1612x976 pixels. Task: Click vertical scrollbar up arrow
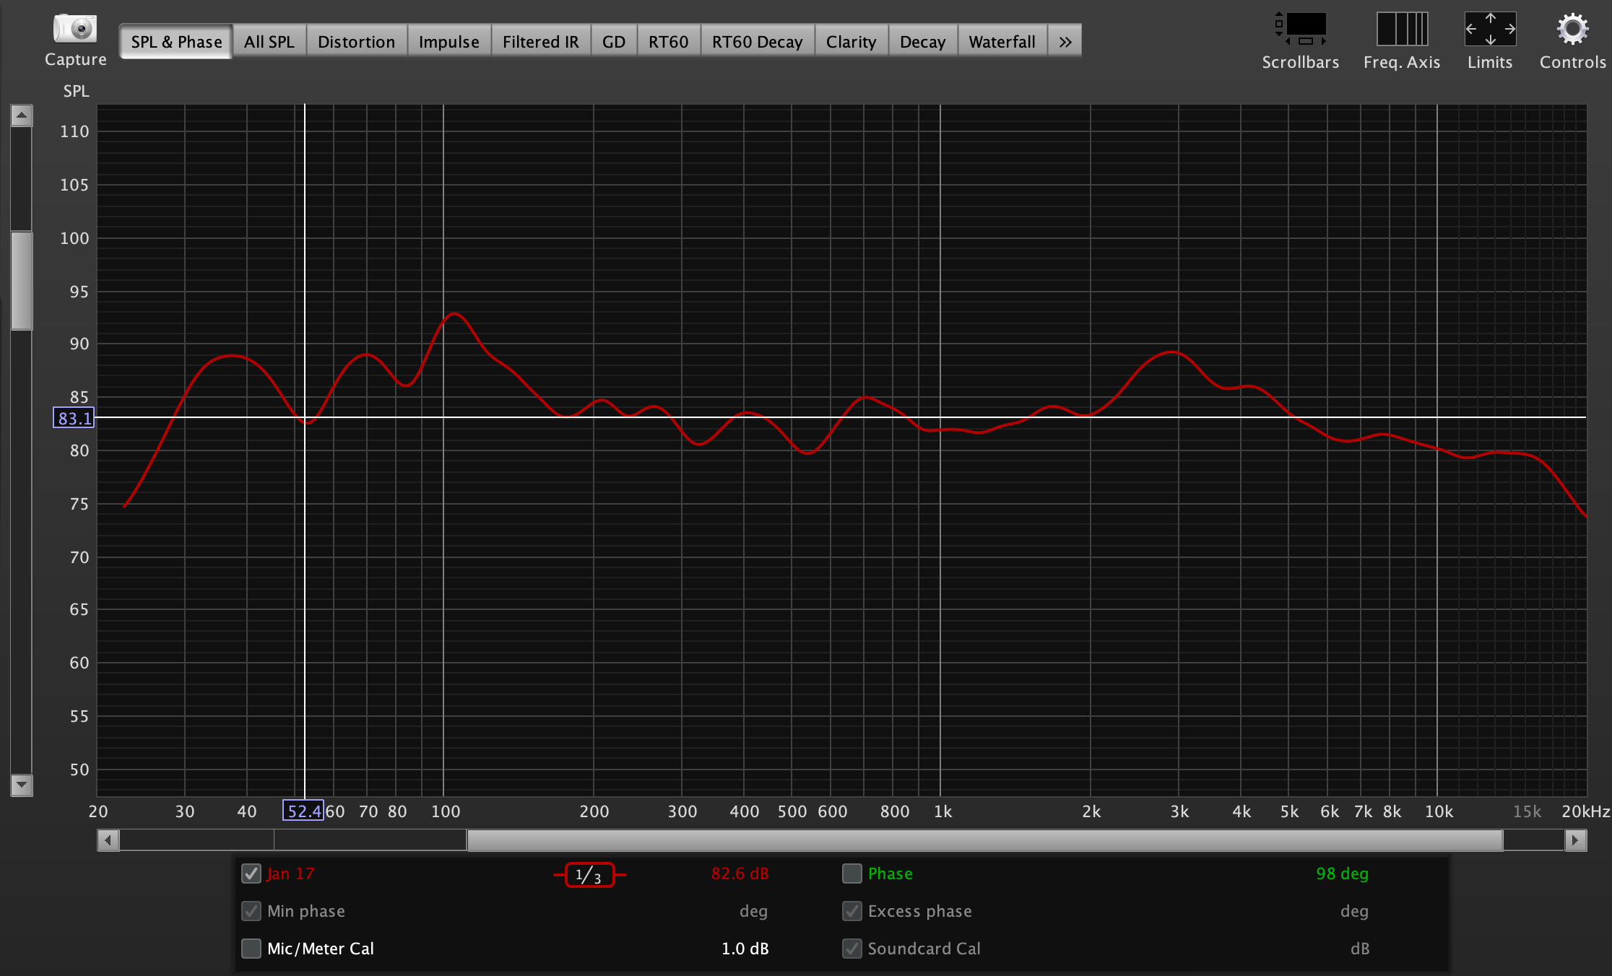pos(22,116)
